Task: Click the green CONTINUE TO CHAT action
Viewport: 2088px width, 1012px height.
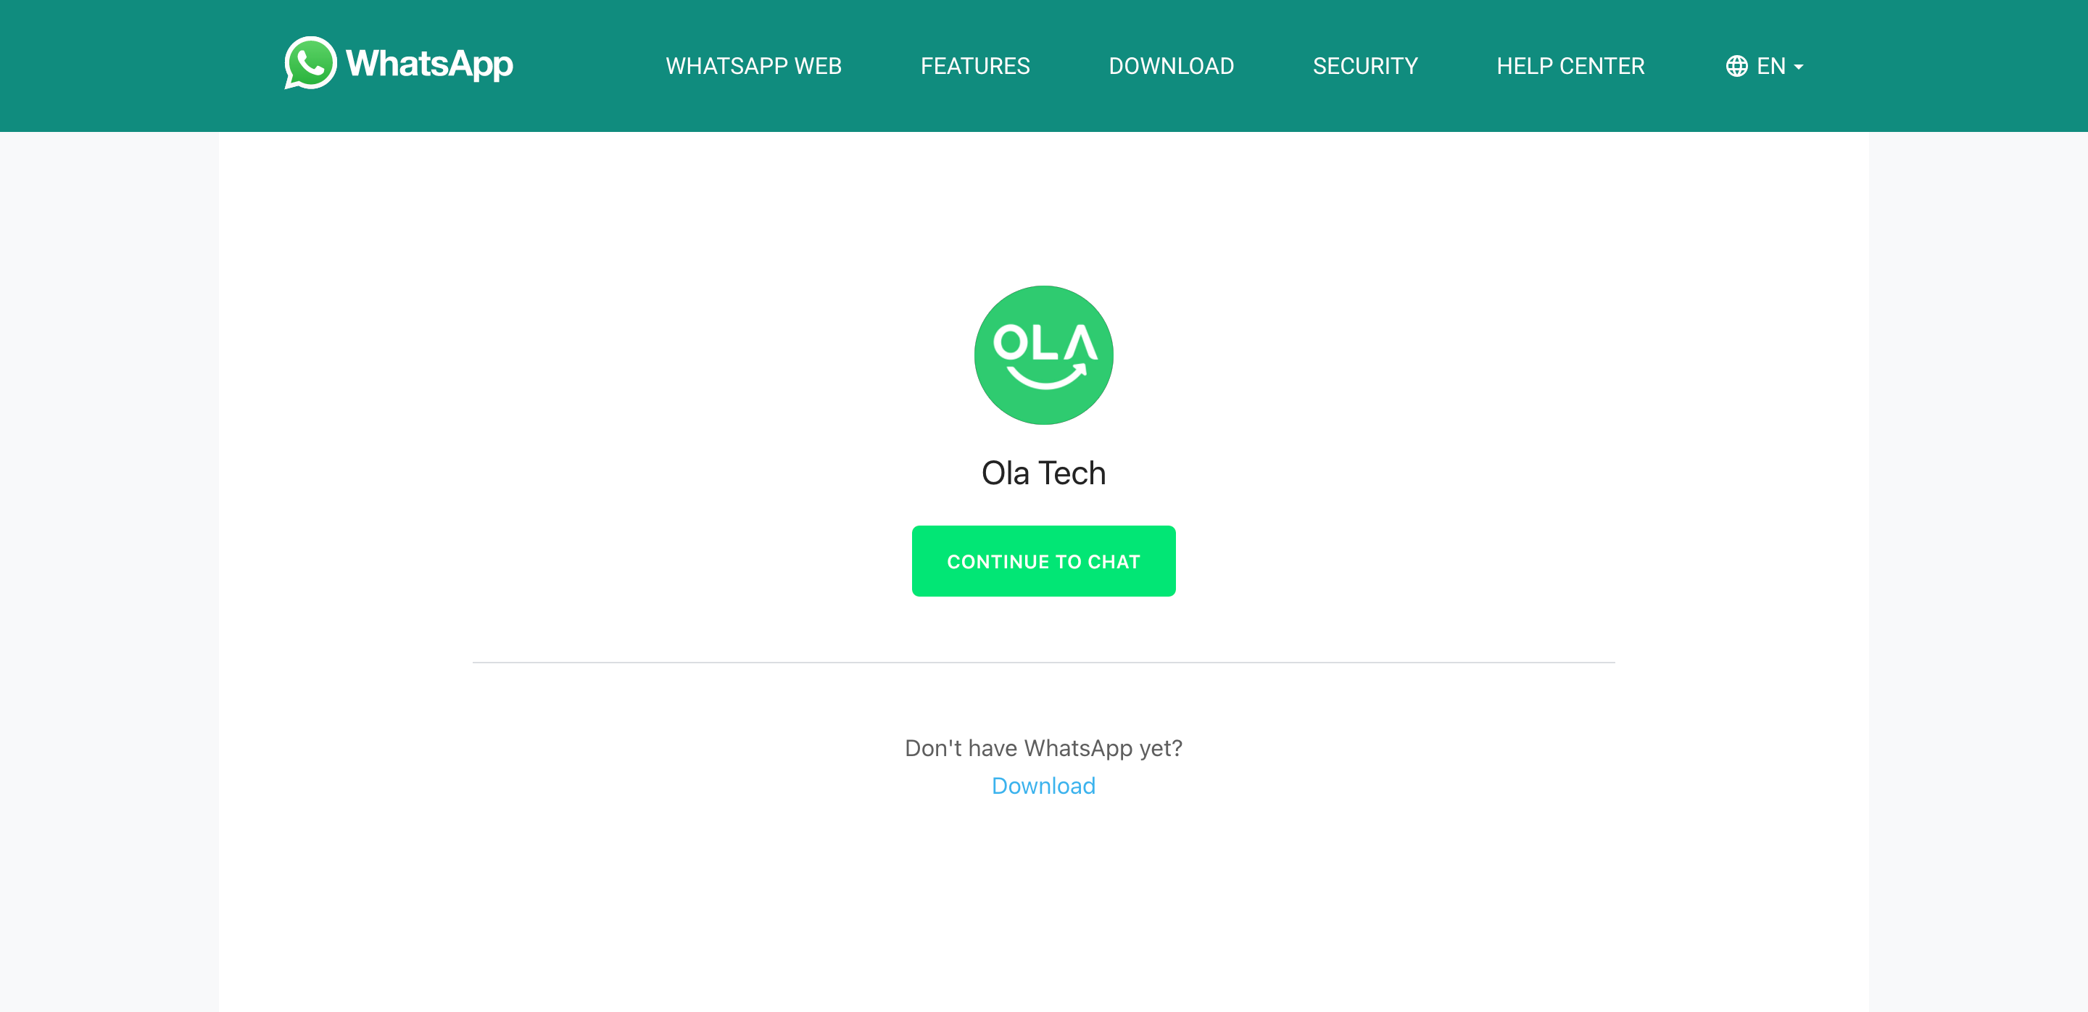Action: [1044, 560]
